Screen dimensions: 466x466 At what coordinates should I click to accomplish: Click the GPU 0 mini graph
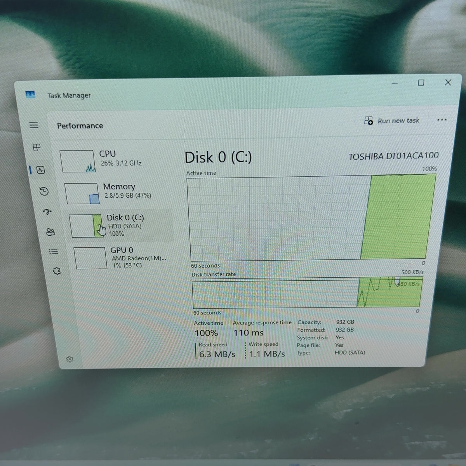[90, 258]
